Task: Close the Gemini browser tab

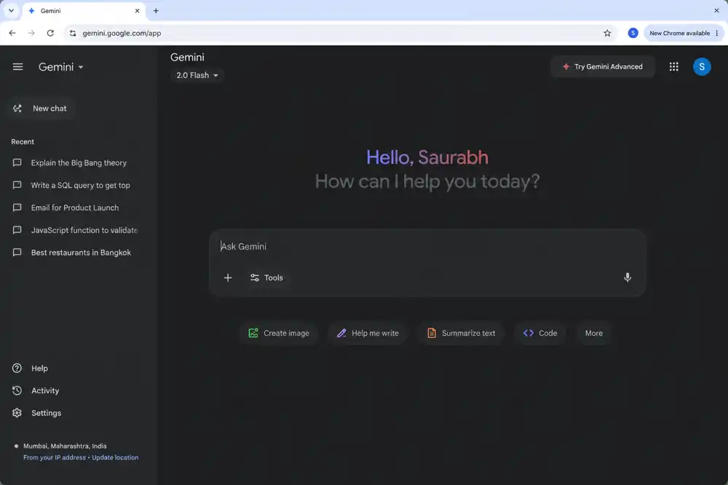Action: [137, 11]
